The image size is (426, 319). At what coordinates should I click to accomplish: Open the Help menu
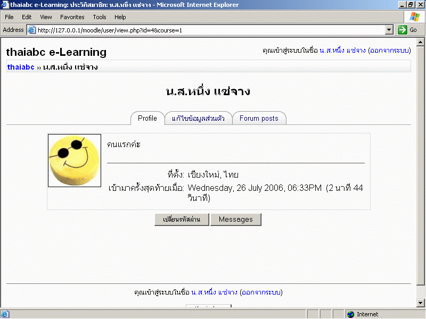pyautogui.click(x=120, y=17)
